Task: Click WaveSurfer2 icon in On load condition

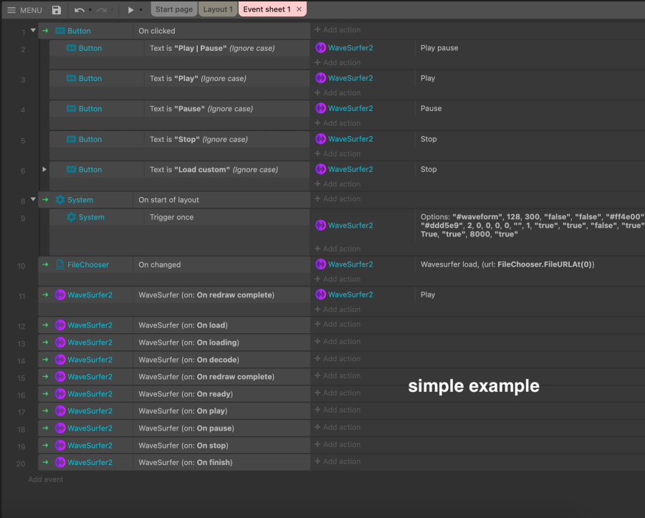Action: pos(60,325)
